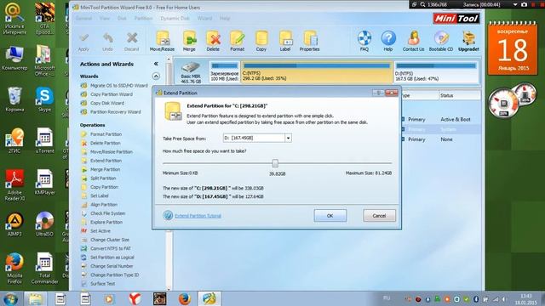Open Take Free Space from dropdown
Image resolution: width=545 pixels, height=306 pixels.
[x=288, y=138]
